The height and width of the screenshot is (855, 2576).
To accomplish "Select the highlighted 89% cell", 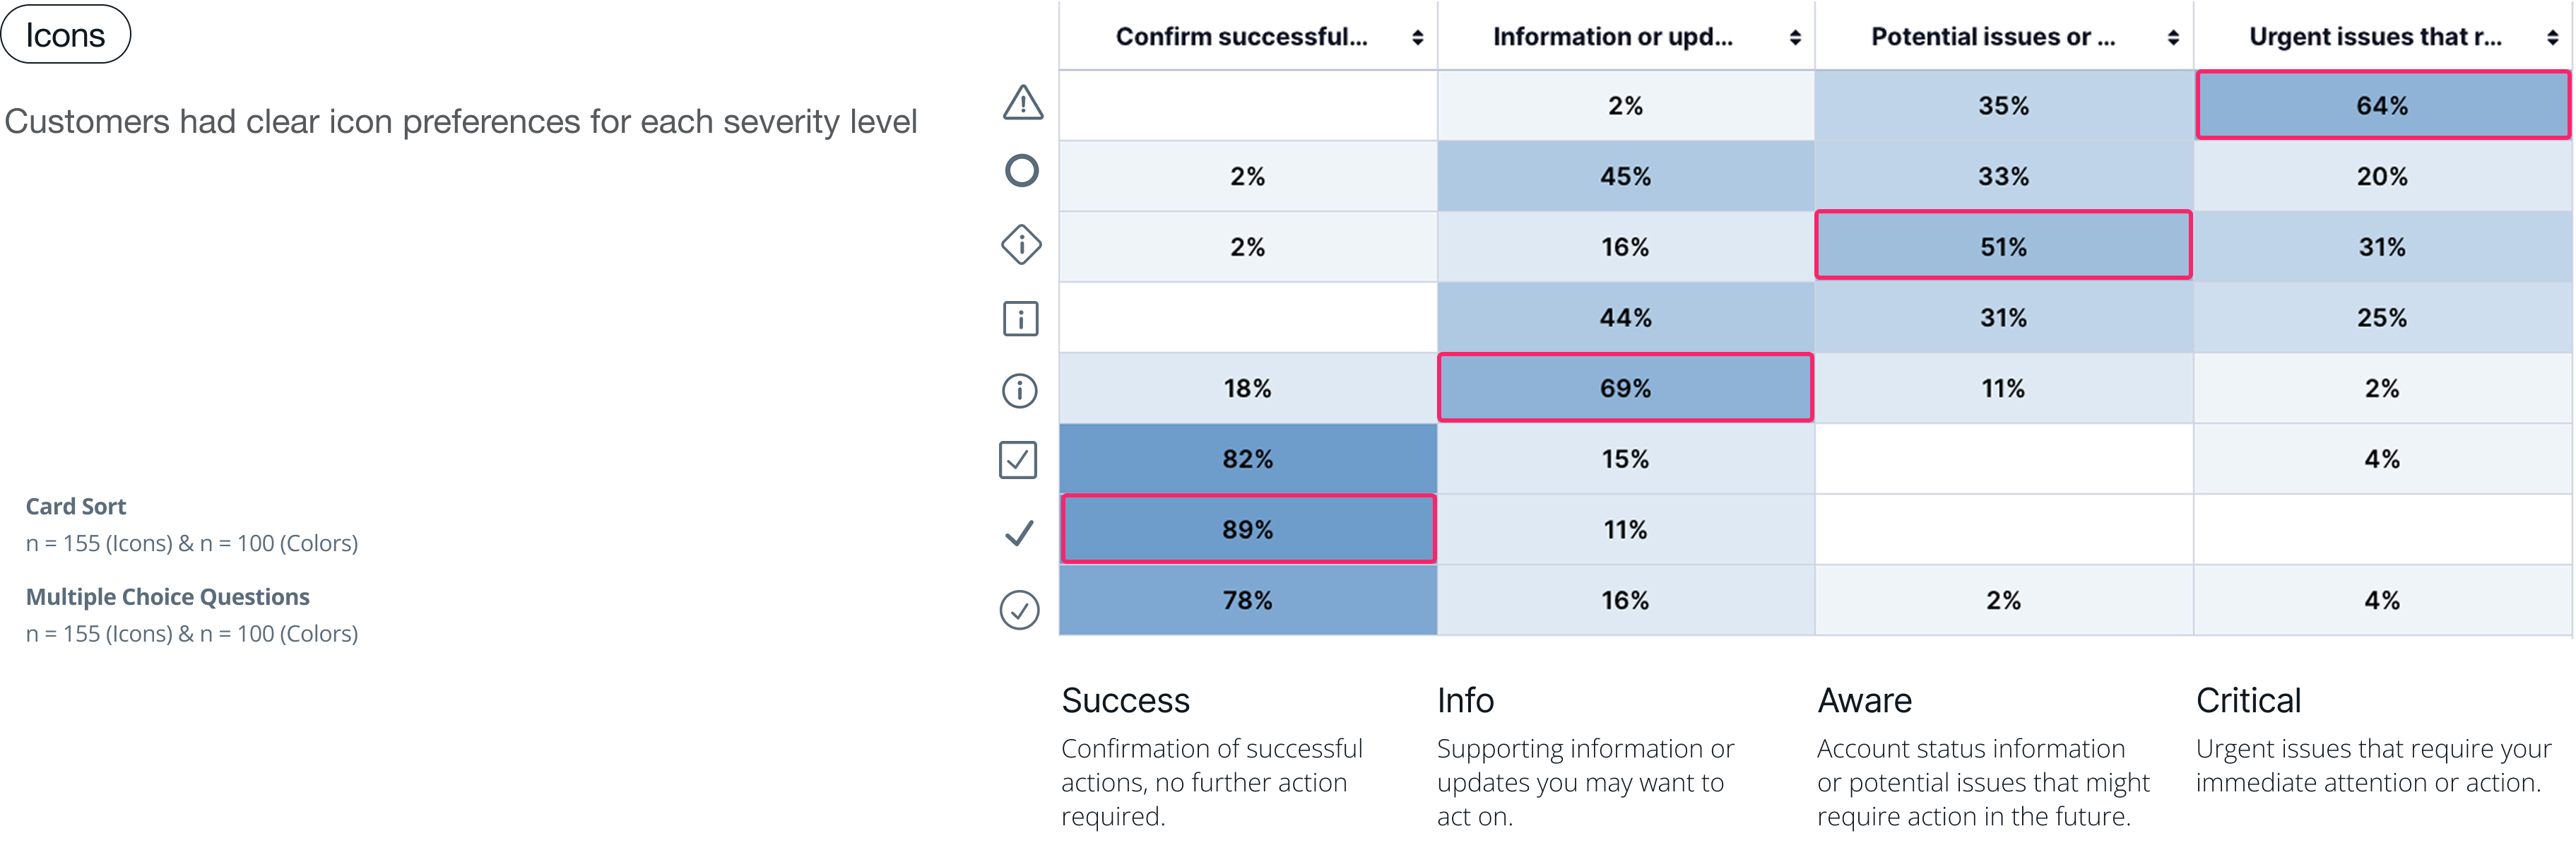I will [1247, 529].
